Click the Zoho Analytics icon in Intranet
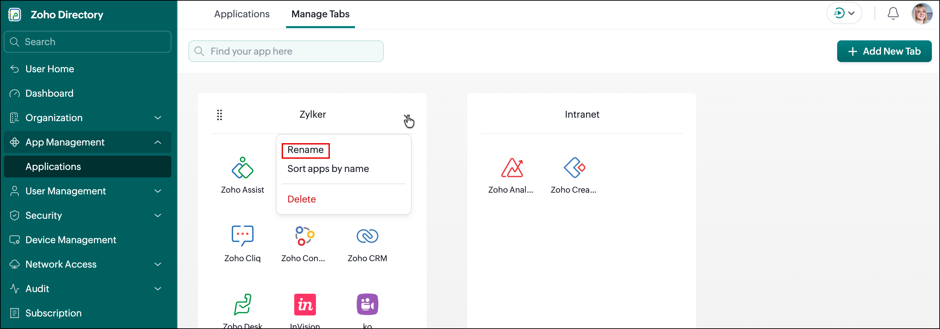940x329 pixels. point(512,168)
